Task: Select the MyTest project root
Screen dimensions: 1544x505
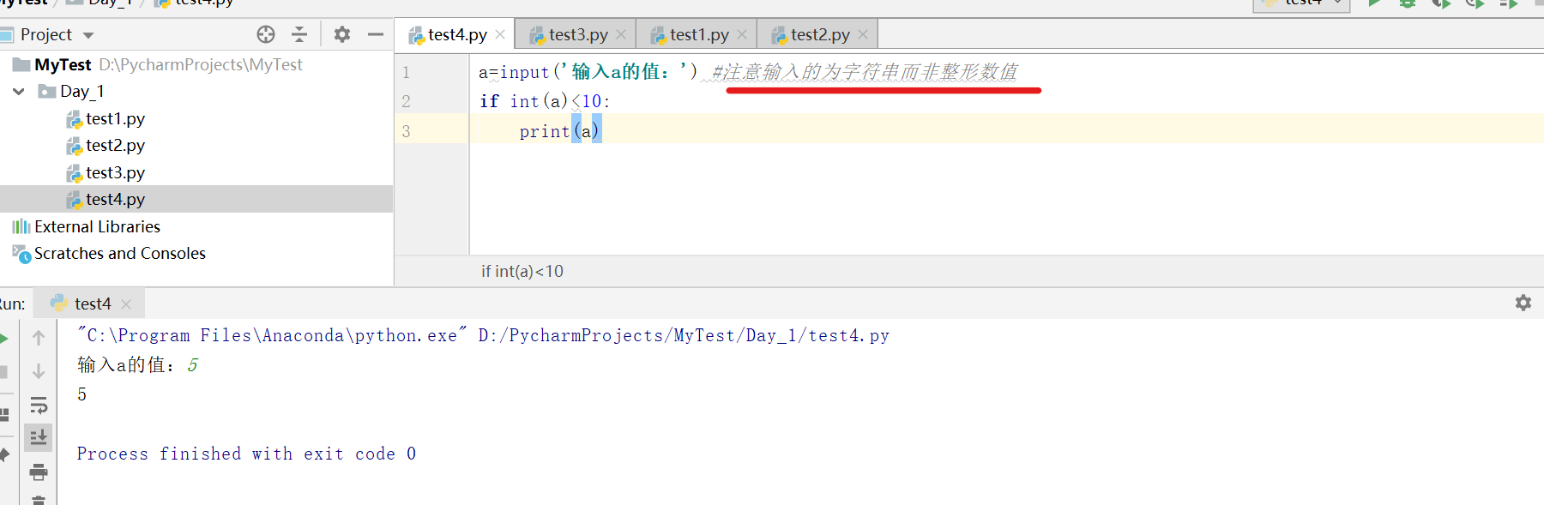Action: point(63,64)
